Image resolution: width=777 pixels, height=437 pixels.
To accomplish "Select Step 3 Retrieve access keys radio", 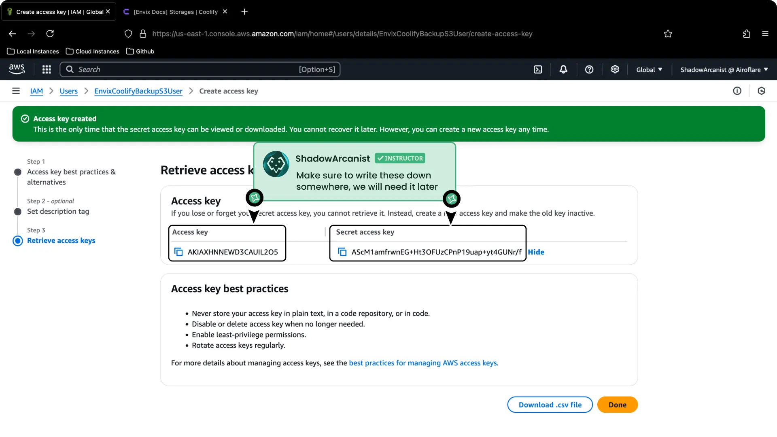I will tap(17, 241).
